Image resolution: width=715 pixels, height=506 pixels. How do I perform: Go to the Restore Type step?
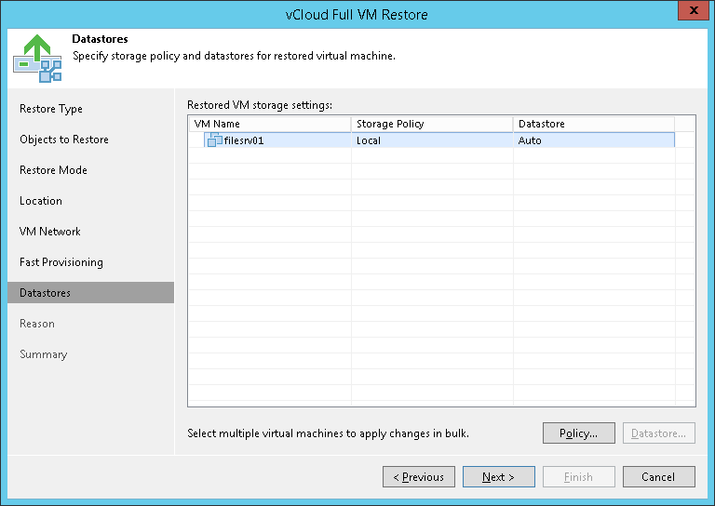pyautogui.click(x=51, y=109)
